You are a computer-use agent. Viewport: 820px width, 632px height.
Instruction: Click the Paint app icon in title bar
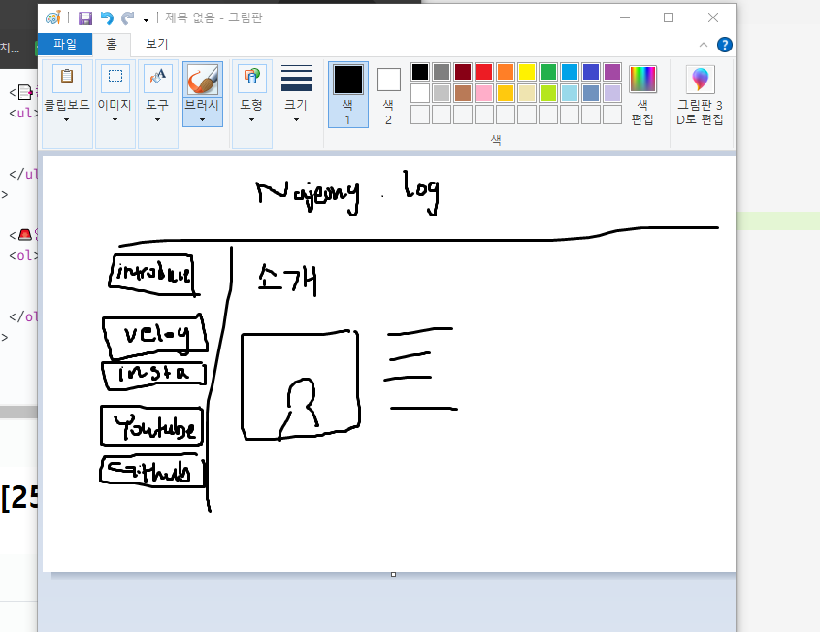[52, 17]
